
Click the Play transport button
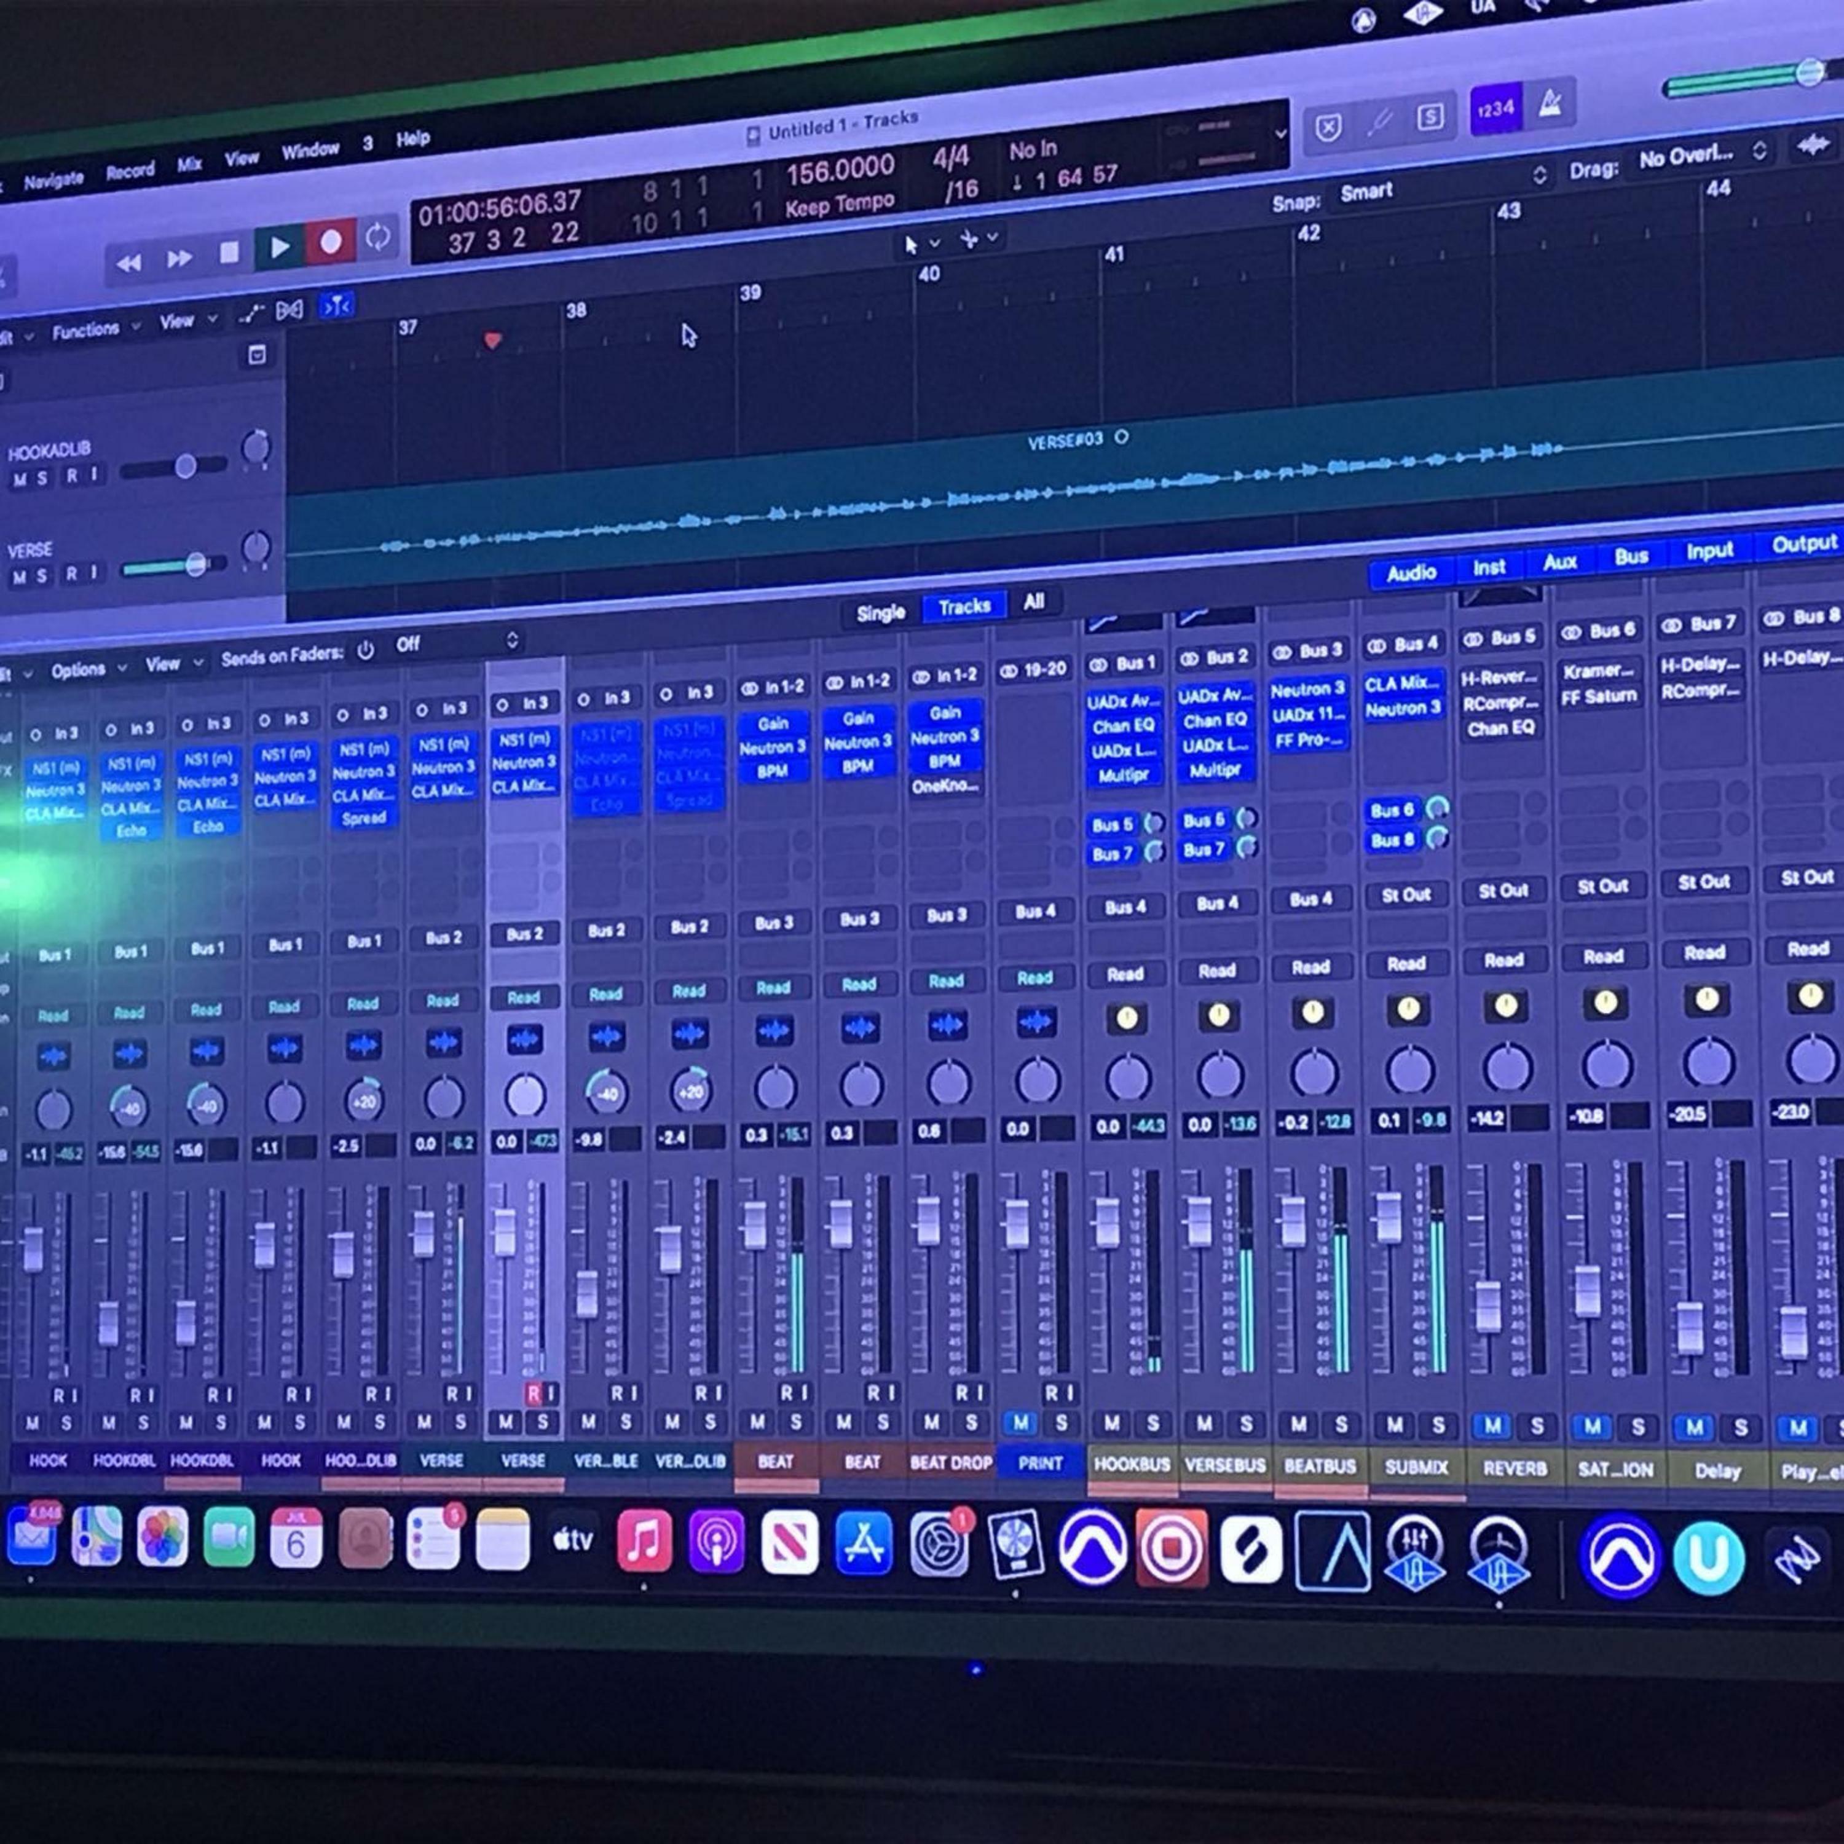[x=280, y=248]
